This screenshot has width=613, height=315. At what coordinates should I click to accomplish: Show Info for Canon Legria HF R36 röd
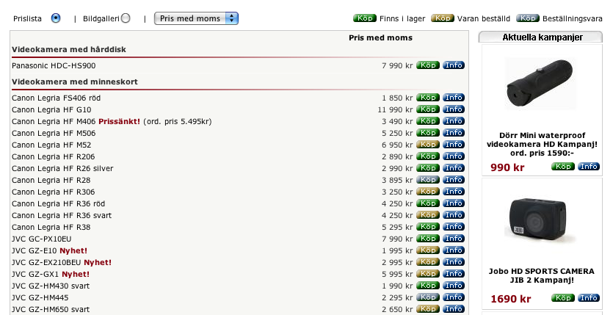pyautogui.click(x=454, y=203)
